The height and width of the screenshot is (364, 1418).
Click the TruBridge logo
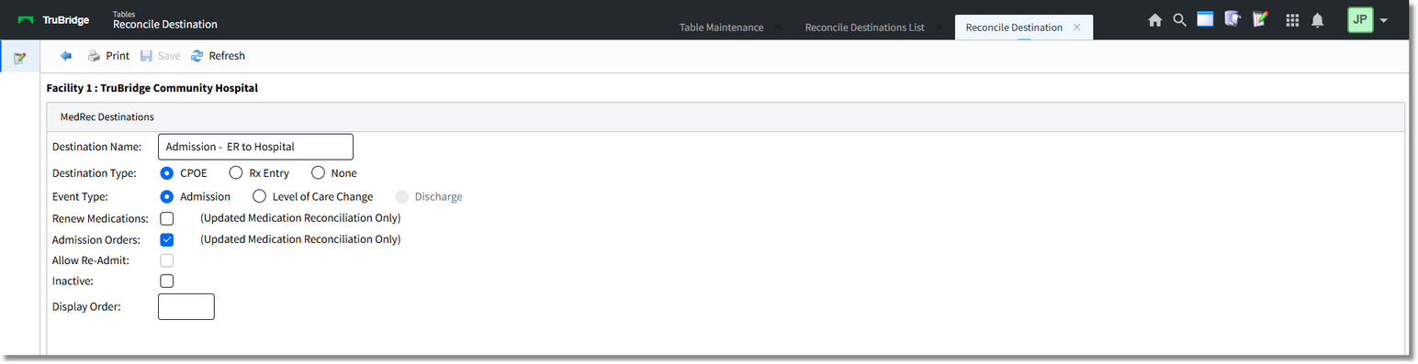53,20
